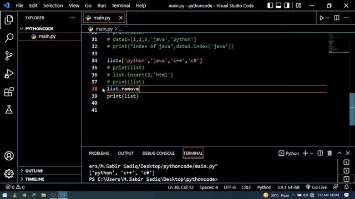The height and width of the screenshot is (199, 355).
Task: Split the editor to the right
Action: (337, 18)
